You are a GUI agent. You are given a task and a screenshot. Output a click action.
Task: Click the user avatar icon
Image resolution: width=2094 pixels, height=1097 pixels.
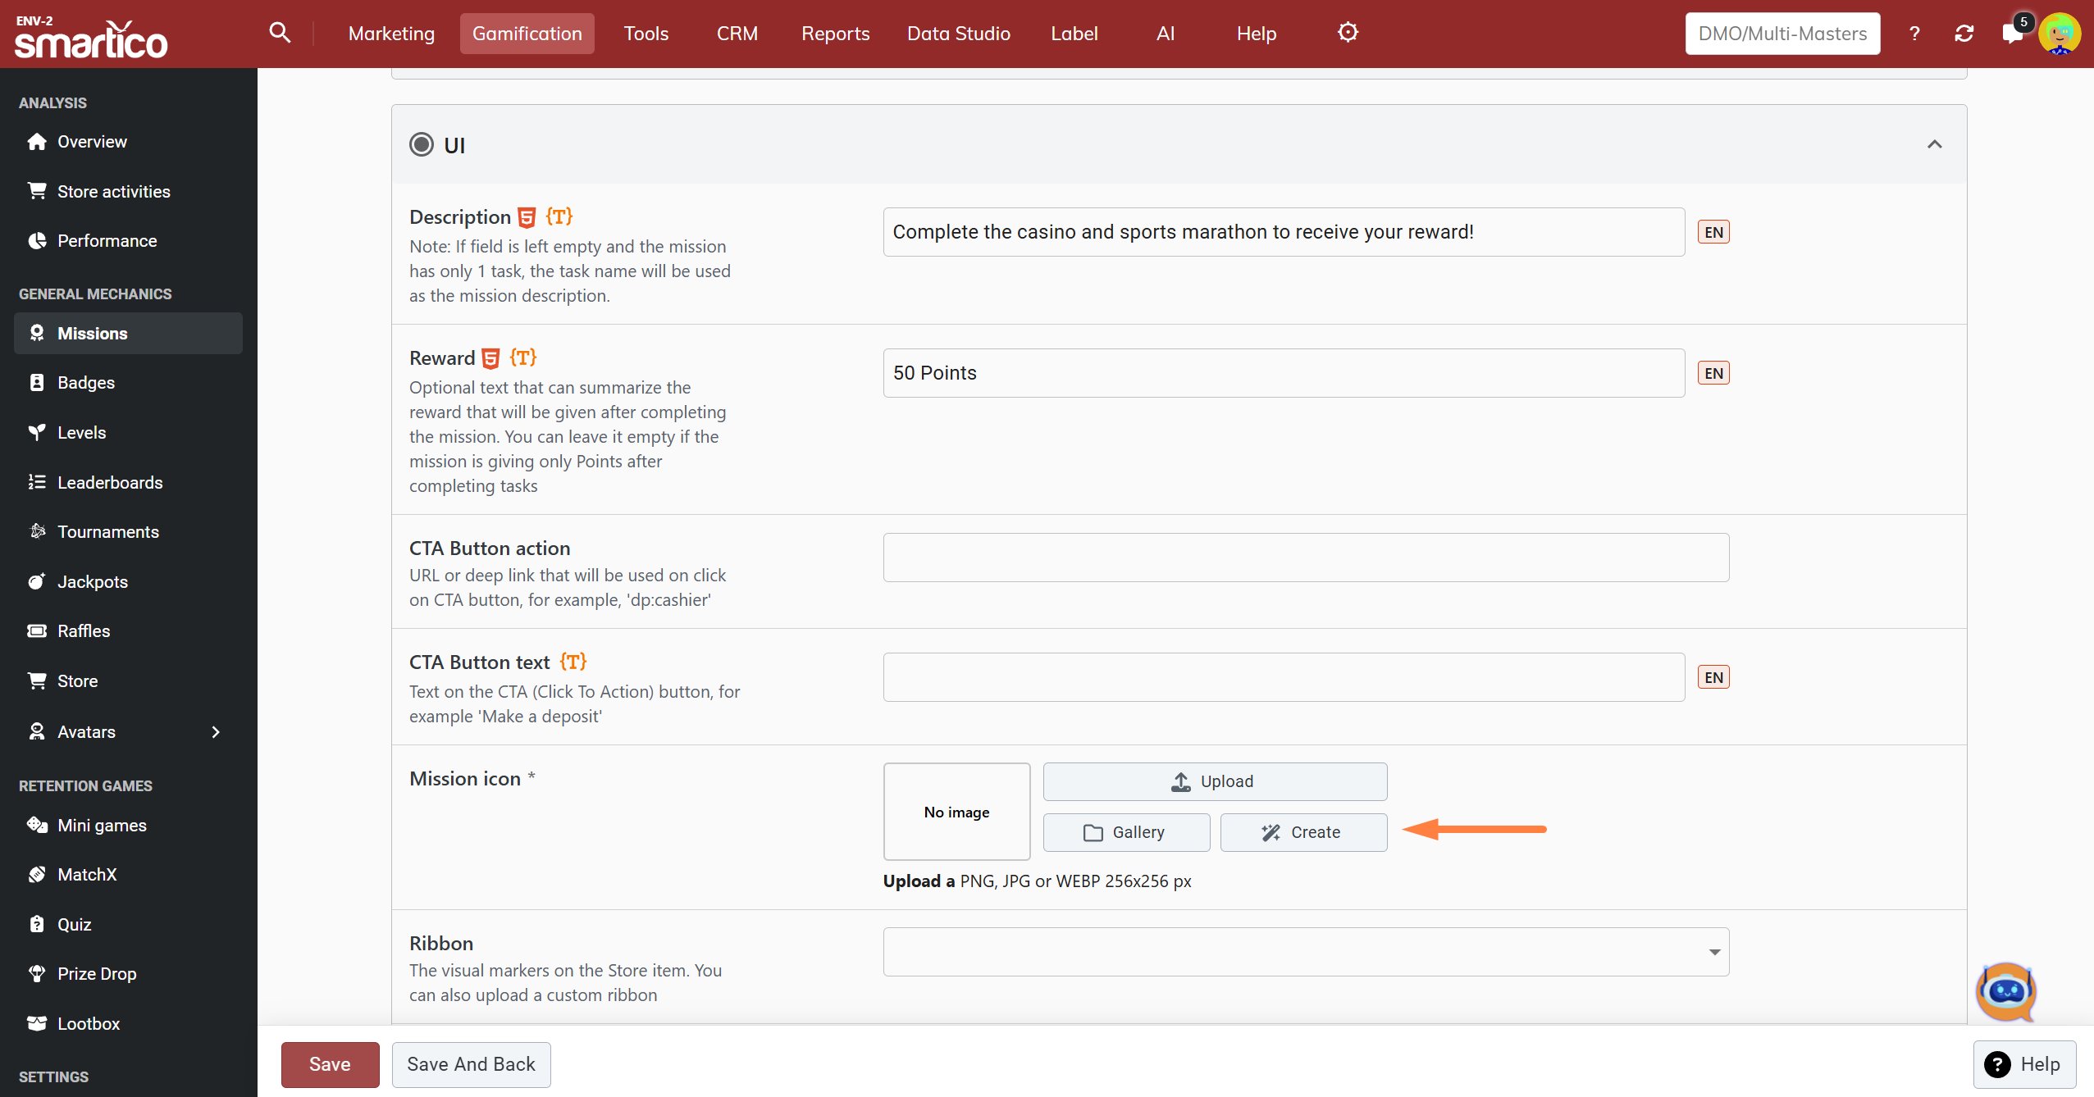tap(2060, 34)
